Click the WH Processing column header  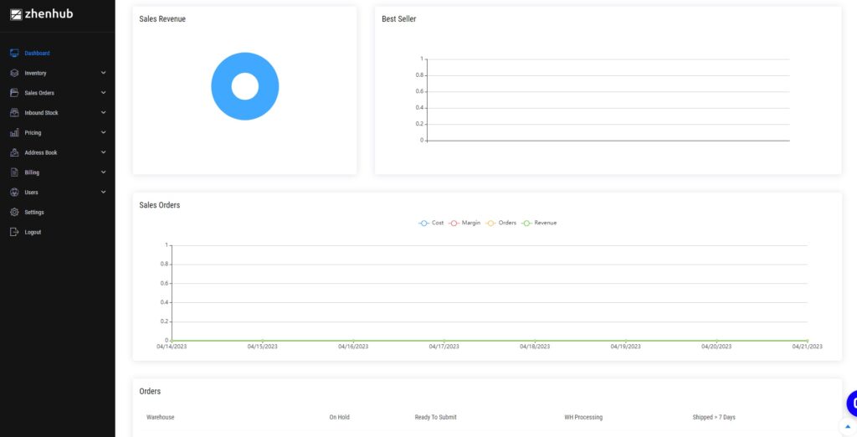(x=583, y=417)
